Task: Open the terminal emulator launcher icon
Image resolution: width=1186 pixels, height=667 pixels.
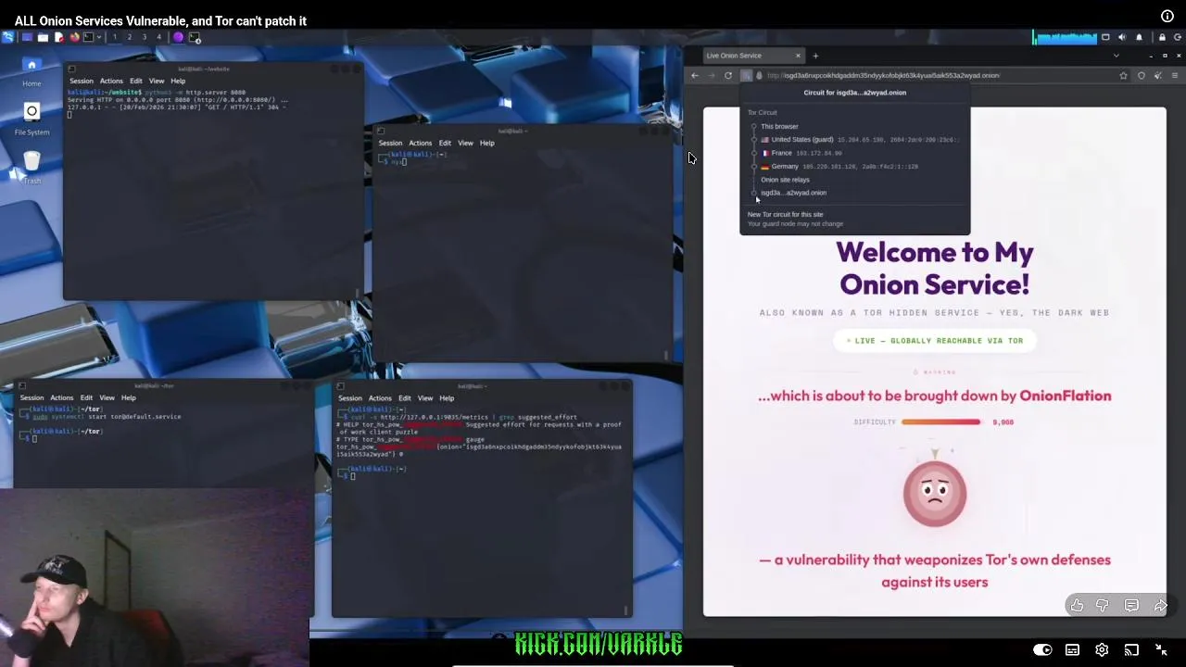Action: 88,37
